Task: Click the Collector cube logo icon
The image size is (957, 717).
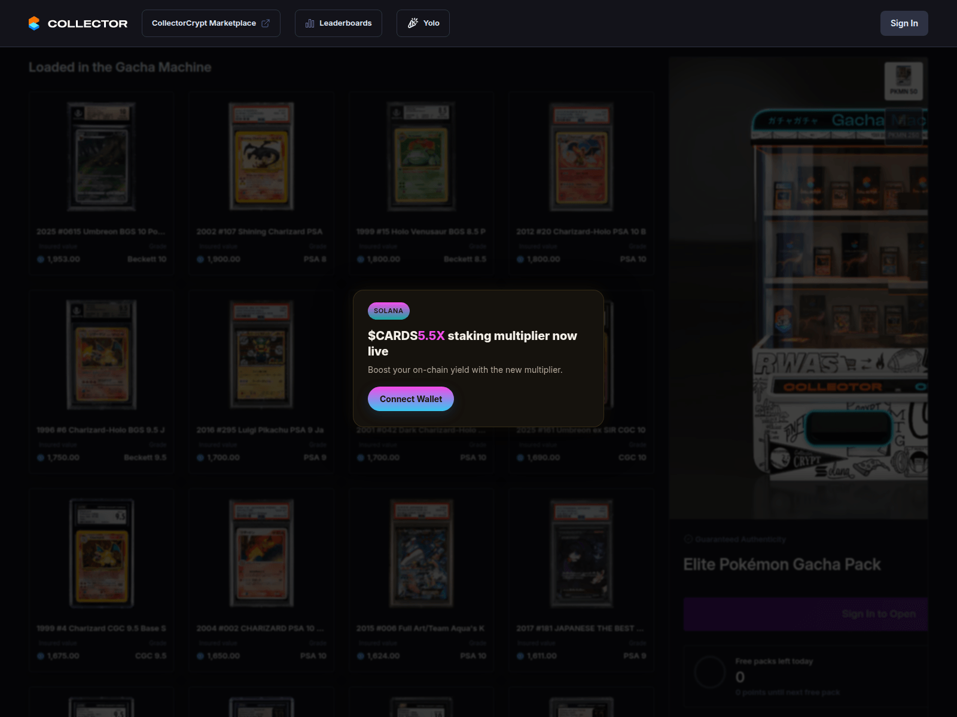Action: pos(34,23)
